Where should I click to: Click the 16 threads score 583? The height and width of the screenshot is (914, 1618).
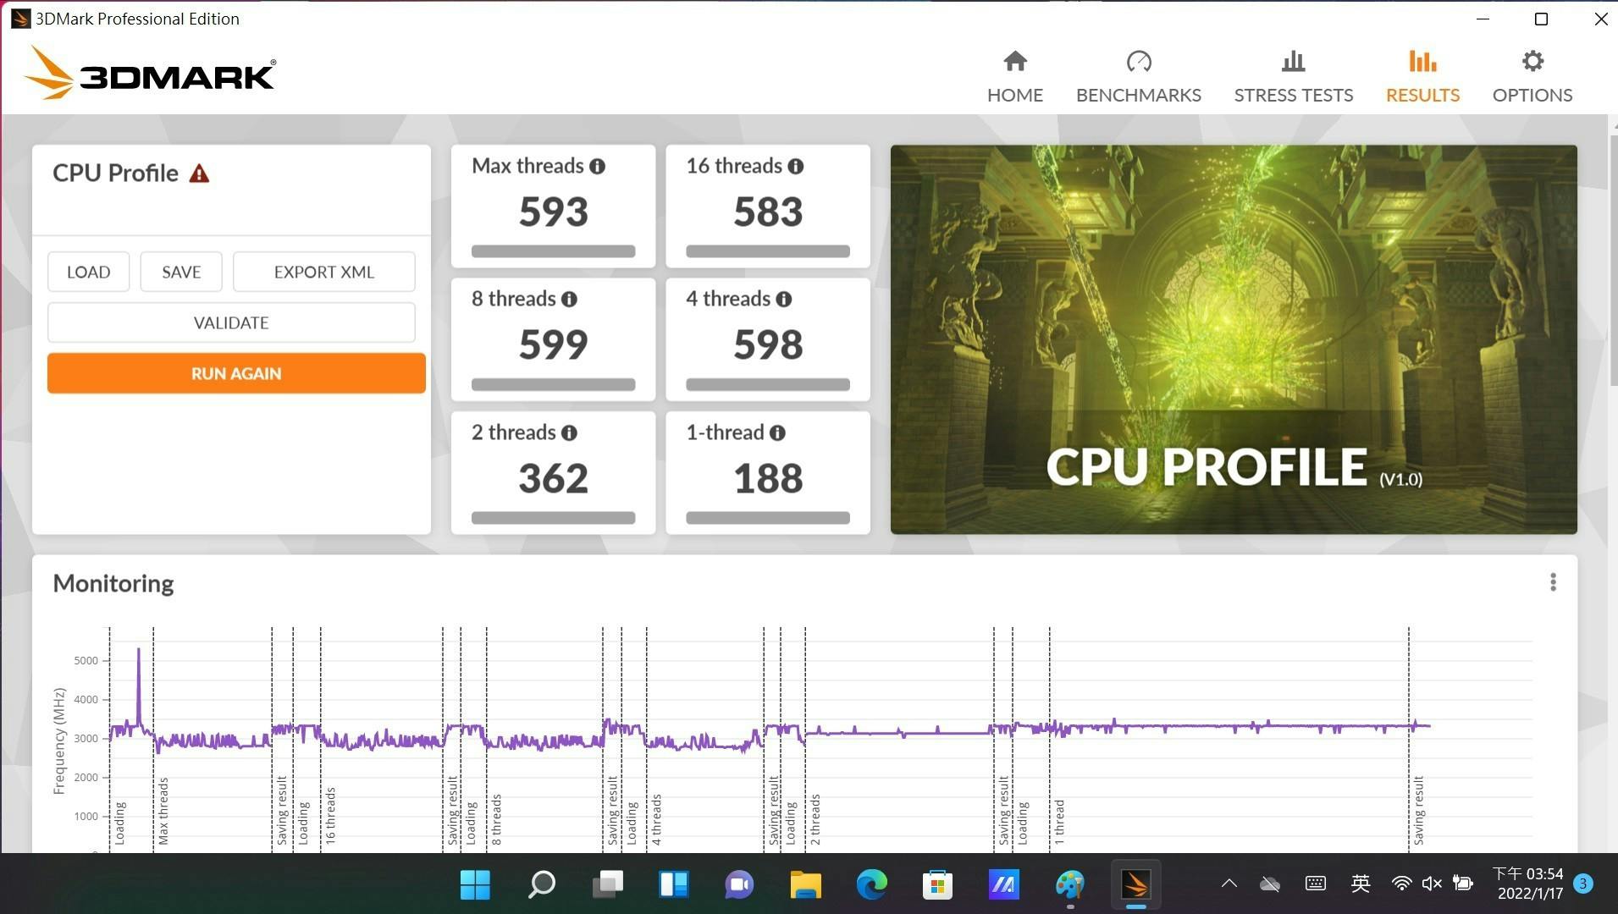768,212
